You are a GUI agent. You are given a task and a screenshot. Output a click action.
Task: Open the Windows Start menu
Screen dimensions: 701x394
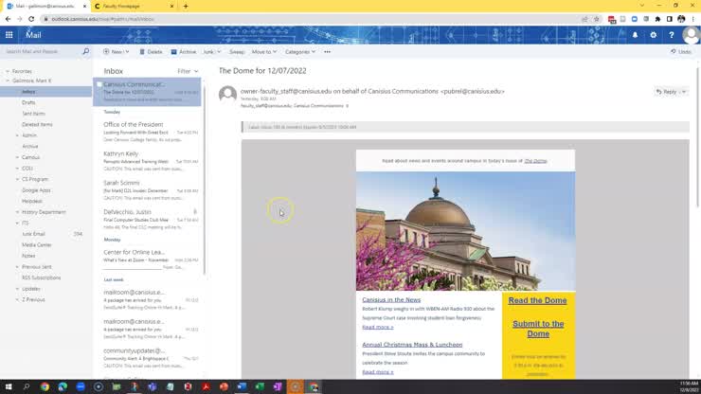pyautogui.click(x=8, y=386)
